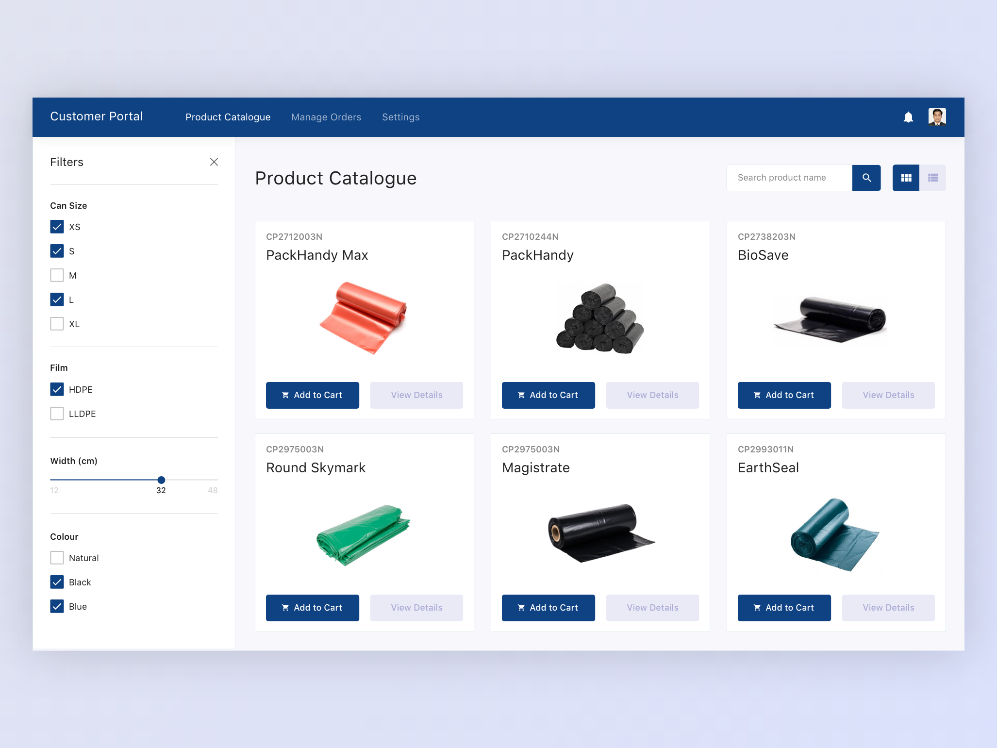Open the Product Catalogue tab
The width and height of the screenshot is (997, 748).
[x=228, y=117]
